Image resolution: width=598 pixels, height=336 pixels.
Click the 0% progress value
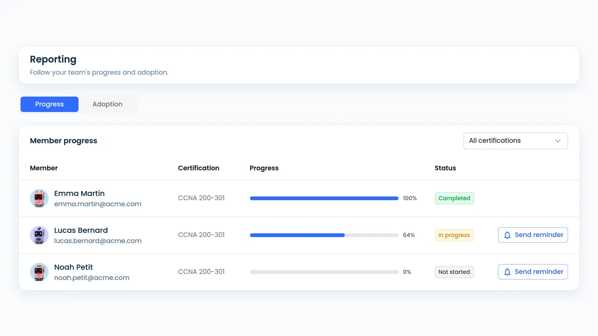pyautogui.click(x=407, y=272)
